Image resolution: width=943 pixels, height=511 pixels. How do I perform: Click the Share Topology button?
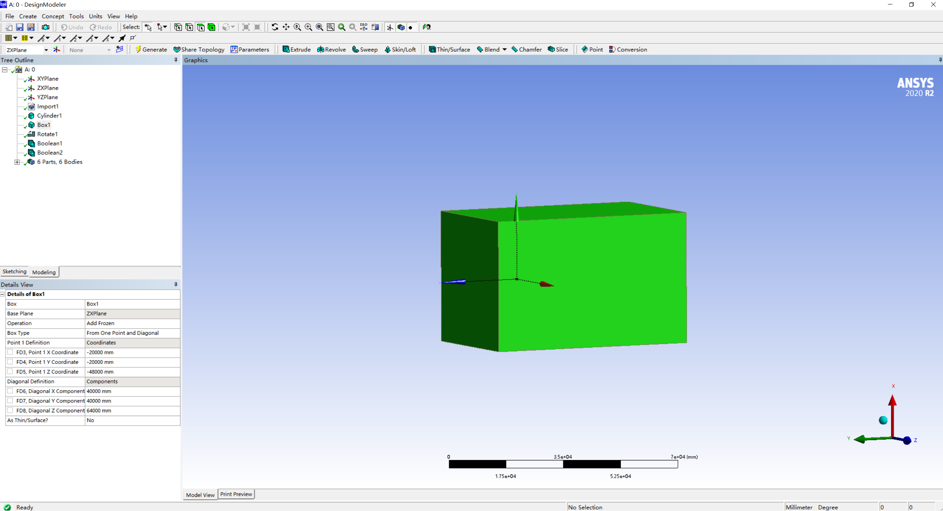tap(199, 50)
